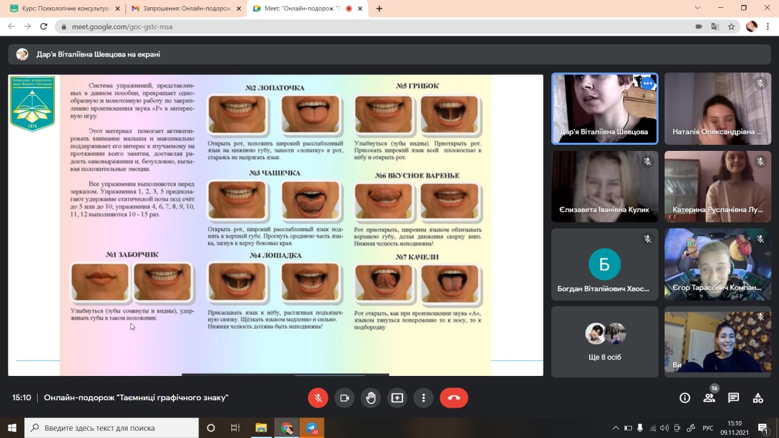Bookmark this page with star icon
The height and width of the screenshot is (438, 779).
(x=731, y=27)
